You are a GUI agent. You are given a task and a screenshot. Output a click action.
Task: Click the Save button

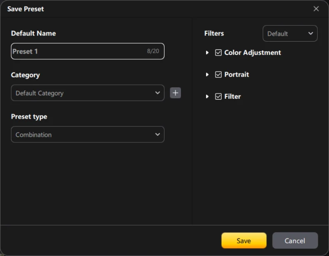[x=243, y=240]
